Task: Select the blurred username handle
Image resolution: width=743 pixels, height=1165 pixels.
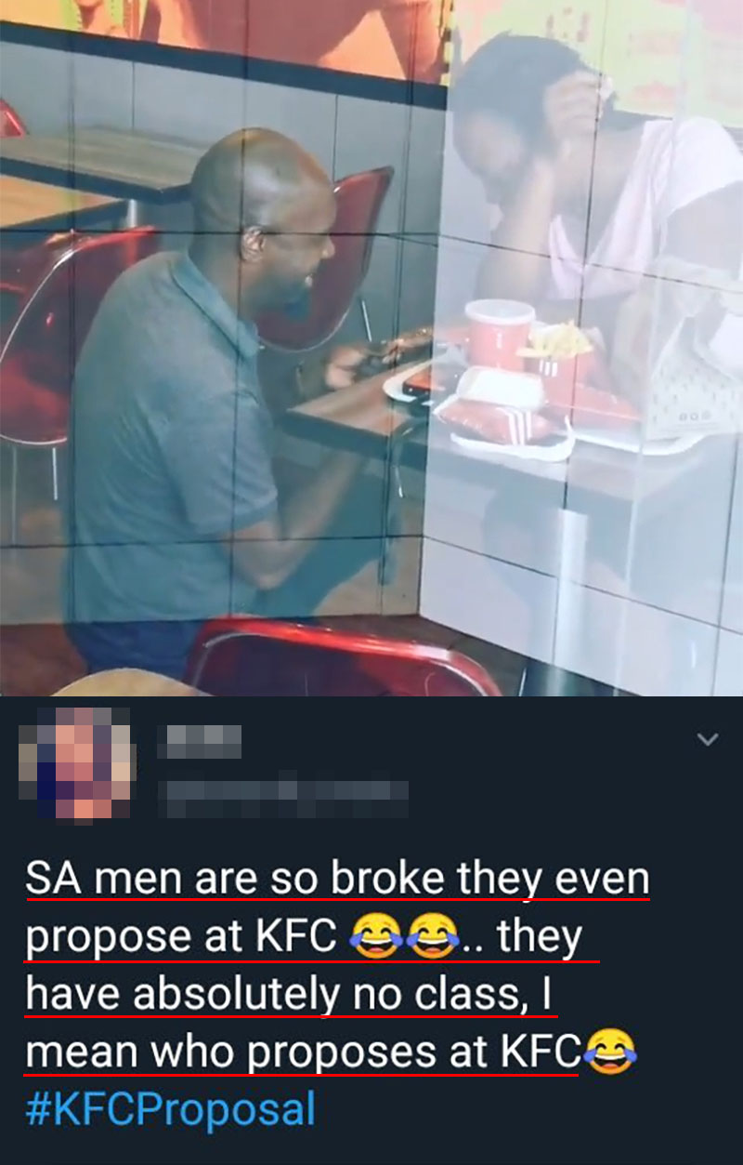Action: (x=282, y=798)
